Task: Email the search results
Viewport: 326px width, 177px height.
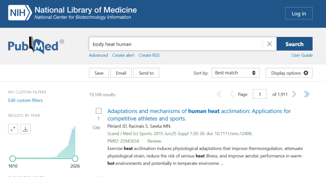Action: pyautogui.click(x=121, y=73)
